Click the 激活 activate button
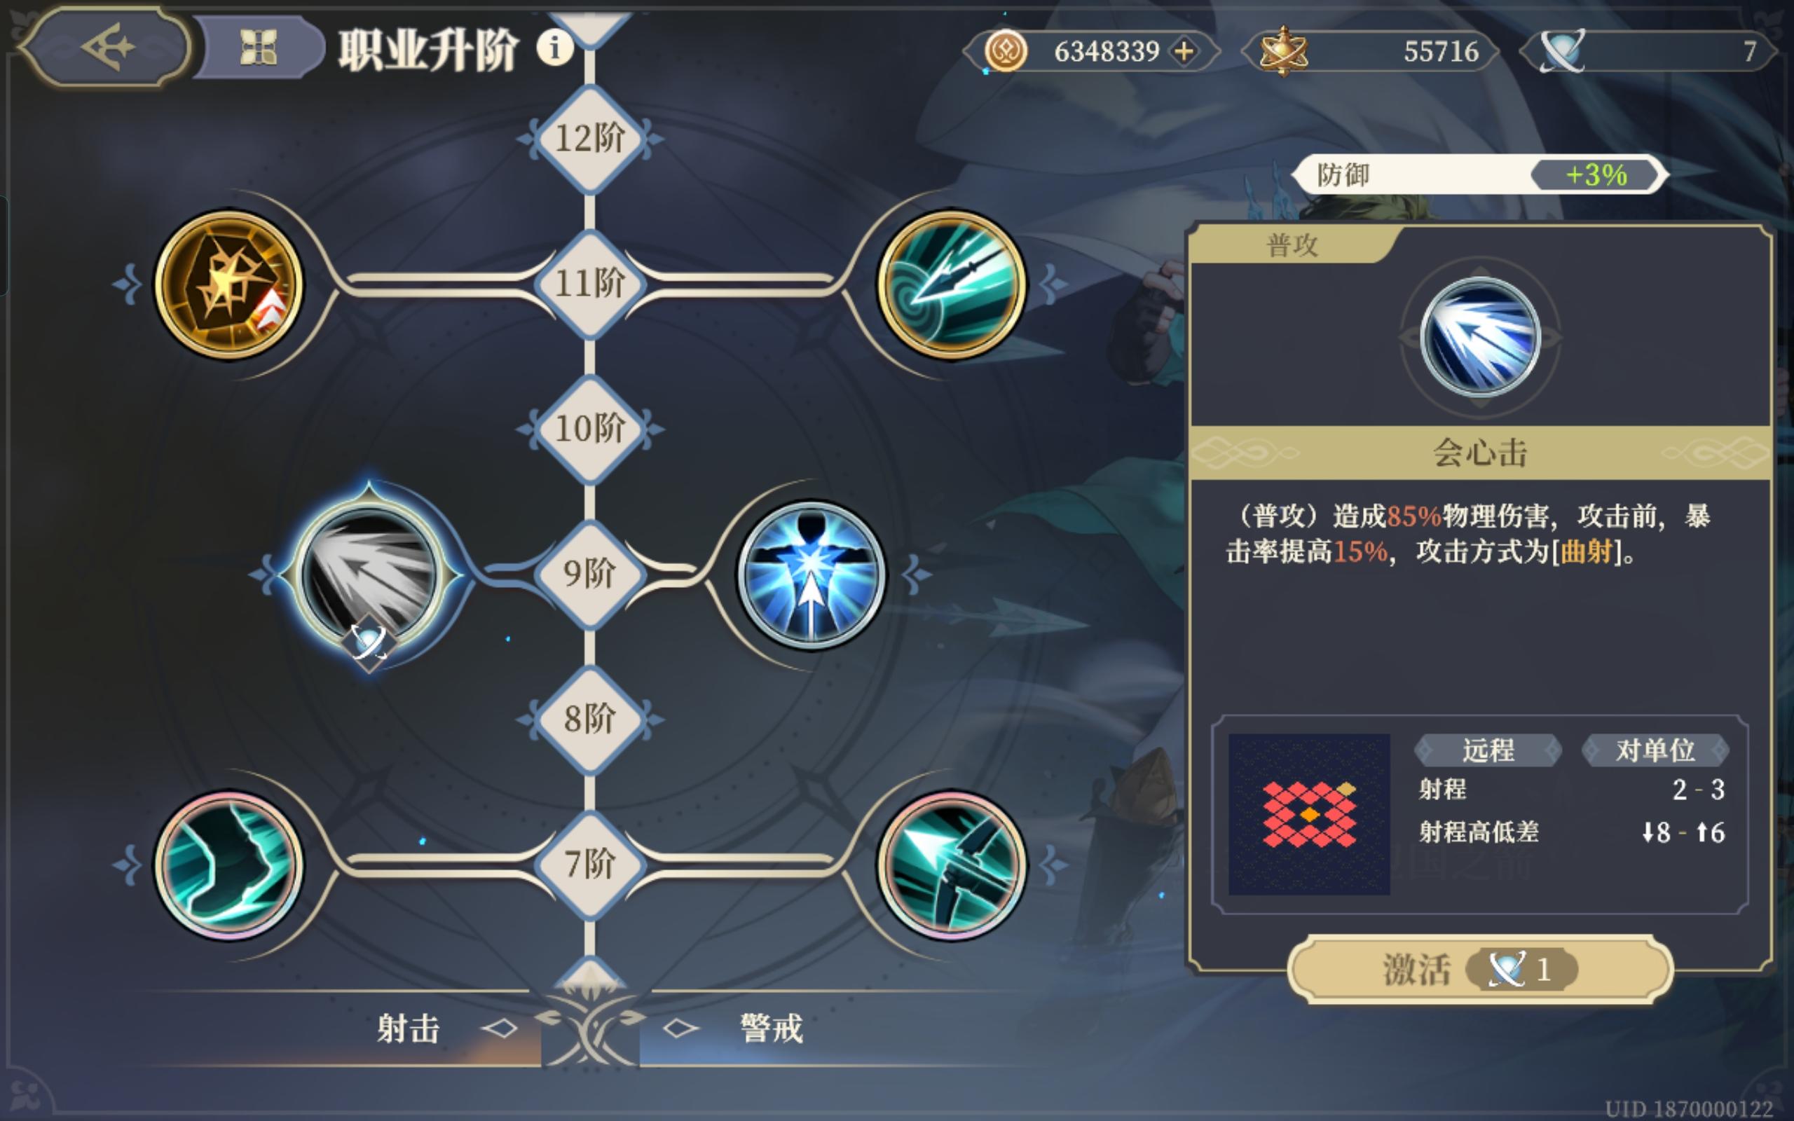This screenshot has width=1794, height=1121. point(1481,969)
